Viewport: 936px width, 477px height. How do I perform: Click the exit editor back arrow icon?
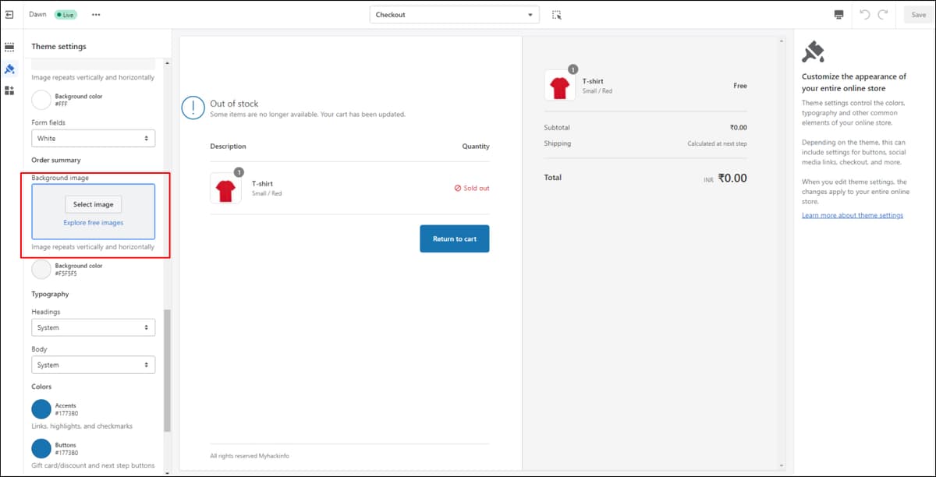[9, 15]
